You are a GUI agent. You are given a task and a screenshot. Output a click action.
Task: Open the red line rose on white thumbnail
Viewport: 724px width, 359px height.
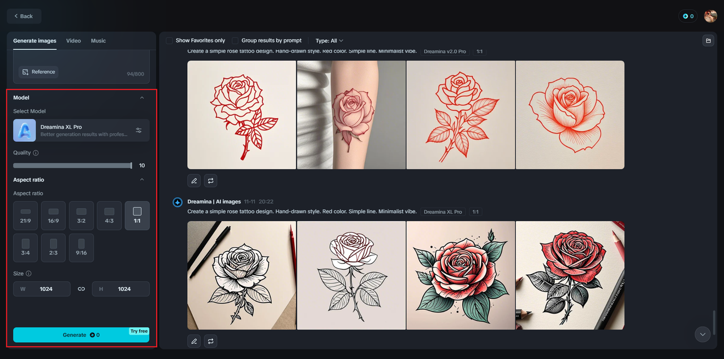242,115
